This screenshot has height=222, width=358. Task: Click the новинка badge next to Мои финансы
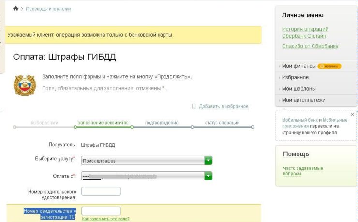coord(329,66)
